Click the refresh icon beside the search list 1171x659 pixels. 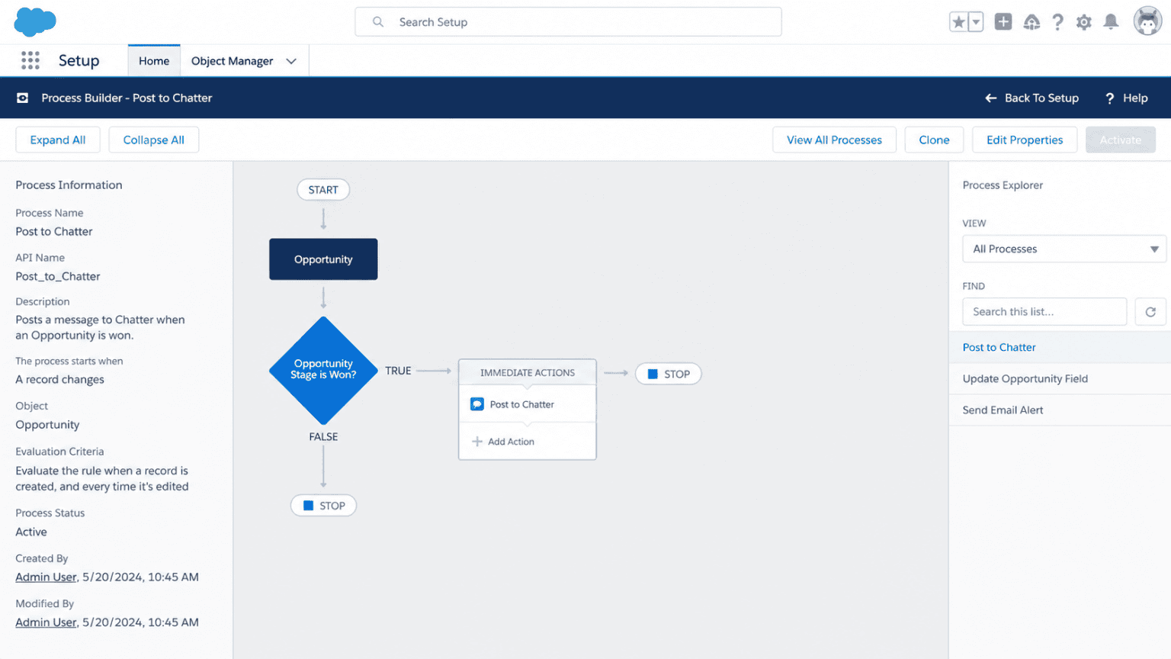click(1150, 312)
